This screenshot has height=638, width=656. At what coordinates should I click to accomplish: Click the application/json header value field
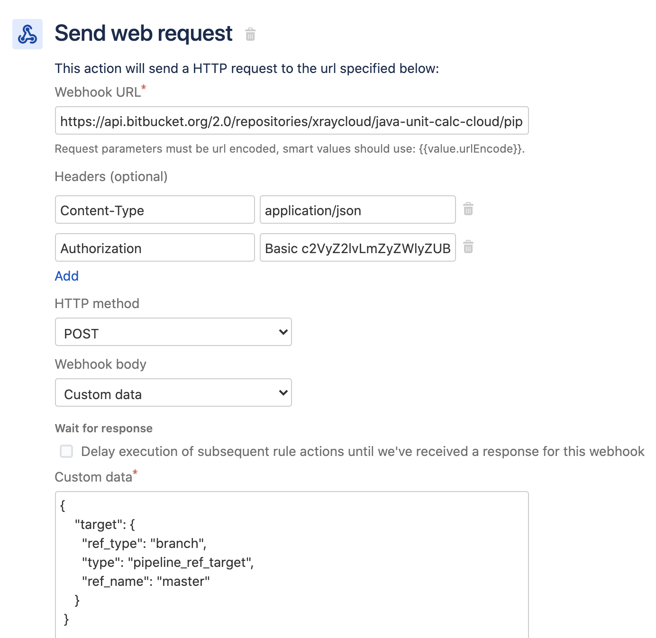(x=358, y=210)
